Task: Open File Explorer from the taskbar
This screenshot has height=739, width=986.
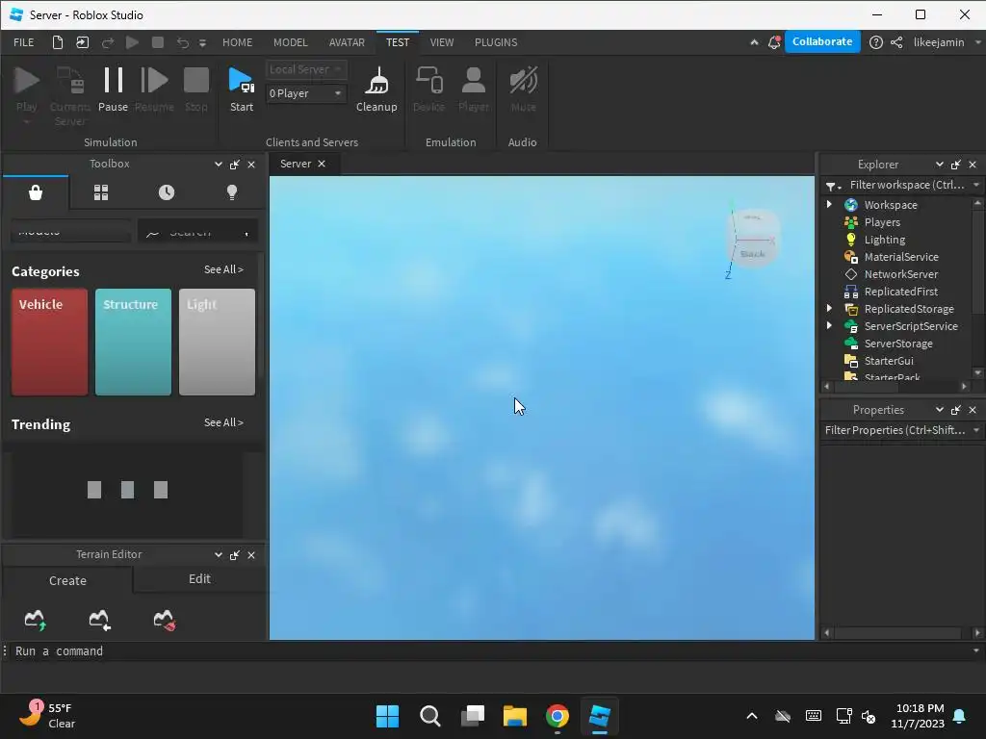Action: pos(515,716)
